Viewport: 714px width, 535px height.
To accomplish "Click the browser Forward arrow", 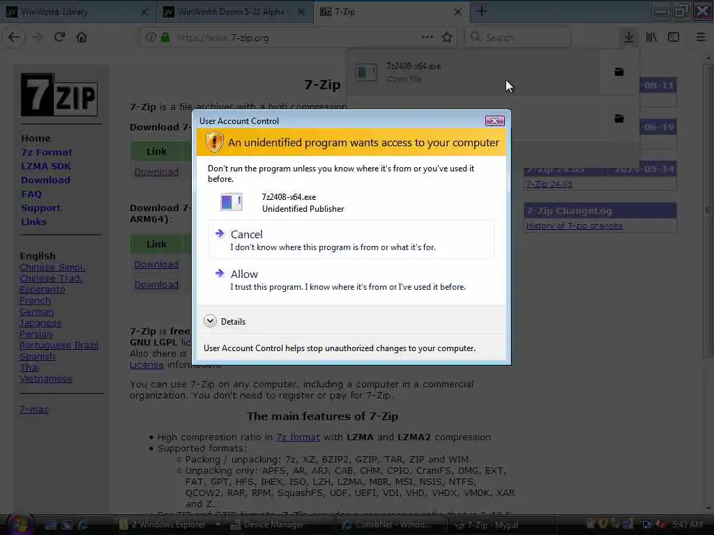I will coord(38,38).
